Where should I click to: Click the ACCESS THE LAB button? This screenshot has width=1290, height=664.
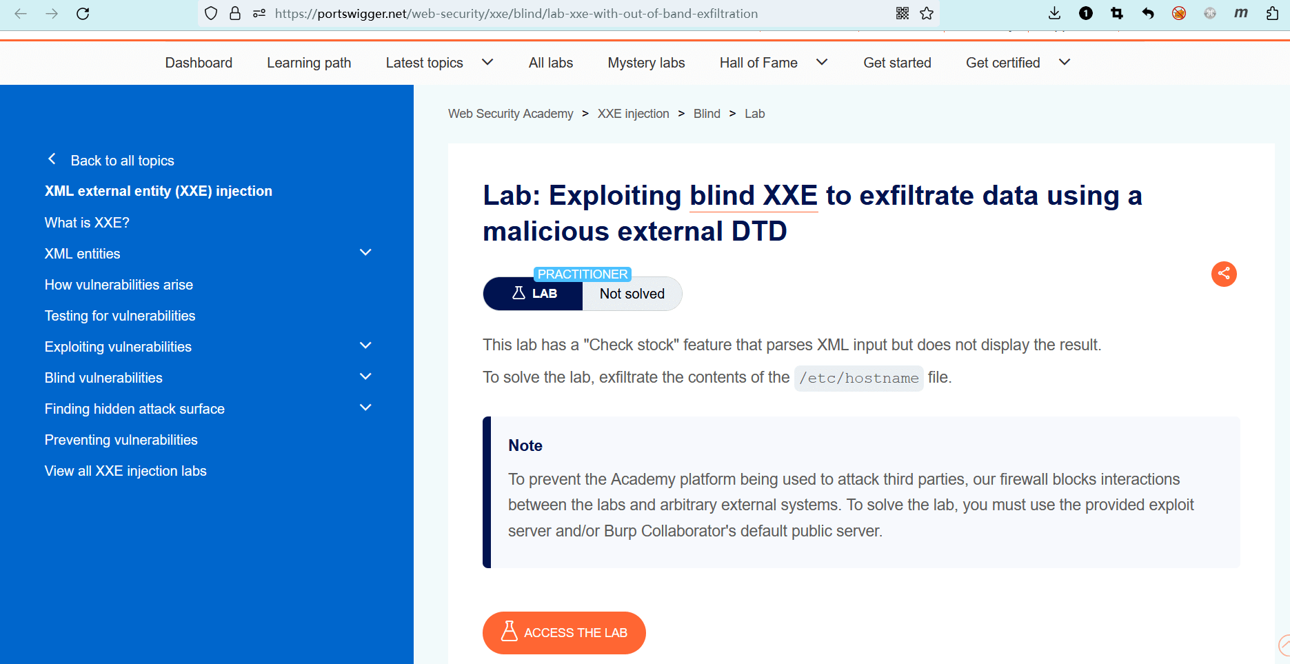tap(564, 633)
